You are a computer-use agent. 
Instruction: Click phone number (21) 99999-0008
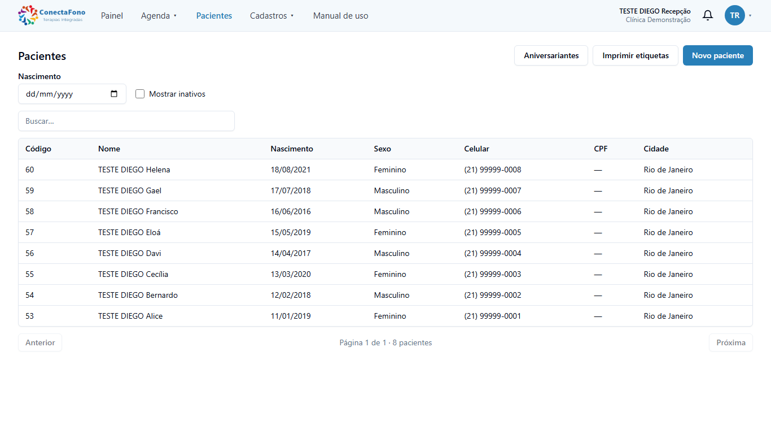pyautogui.click(x=493, y=170)
